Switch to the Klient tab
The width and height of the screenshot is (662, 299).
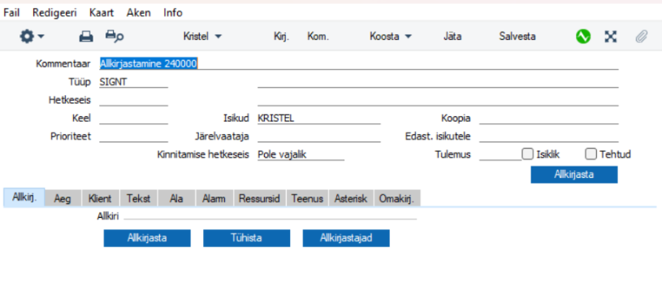tap(101, 198)
